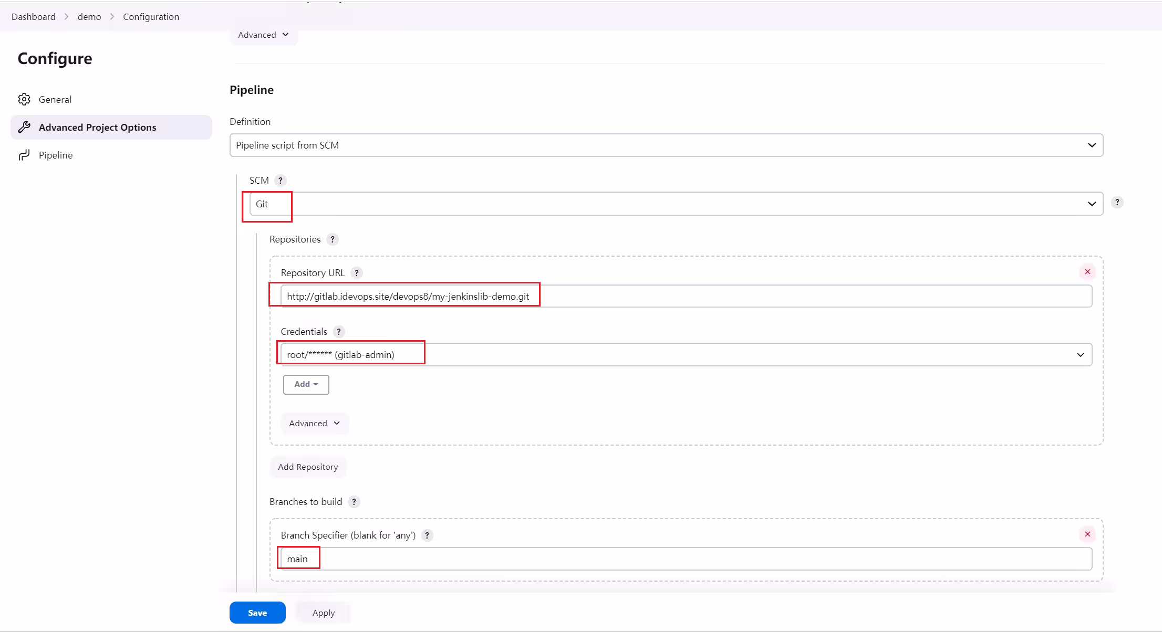Expand the top Advanced options section
The height and width of the screenshot is (632, 1162).
coord(263,35)
